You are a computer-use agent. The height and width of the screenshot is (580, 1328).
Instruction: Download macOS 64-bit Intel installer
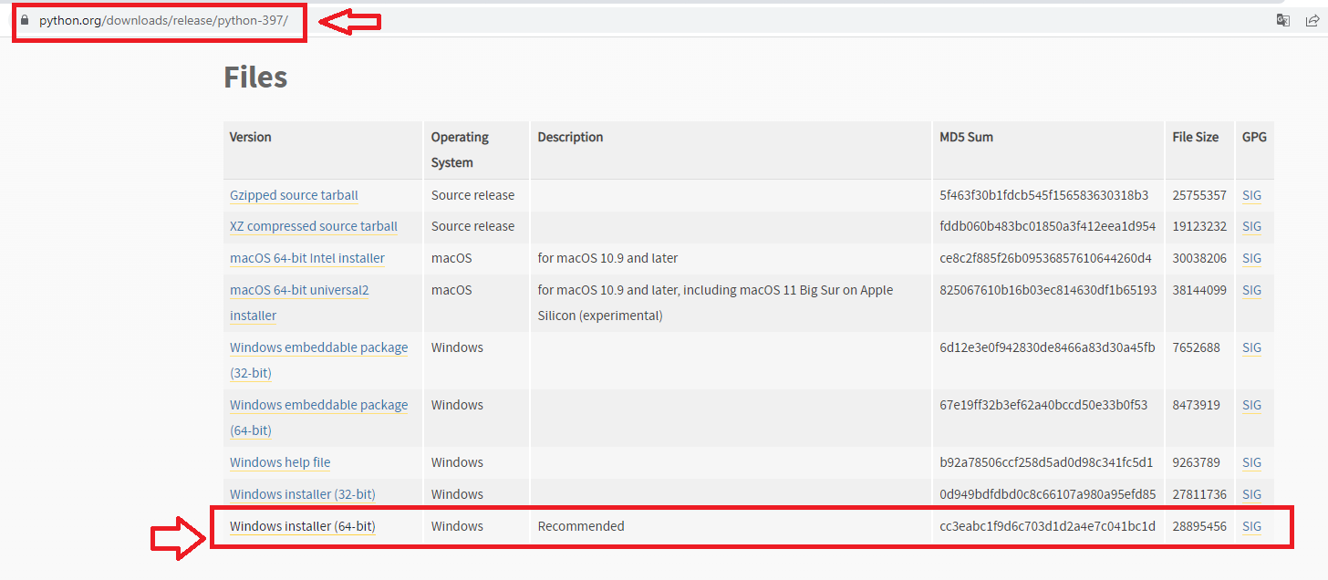point(307,258)
